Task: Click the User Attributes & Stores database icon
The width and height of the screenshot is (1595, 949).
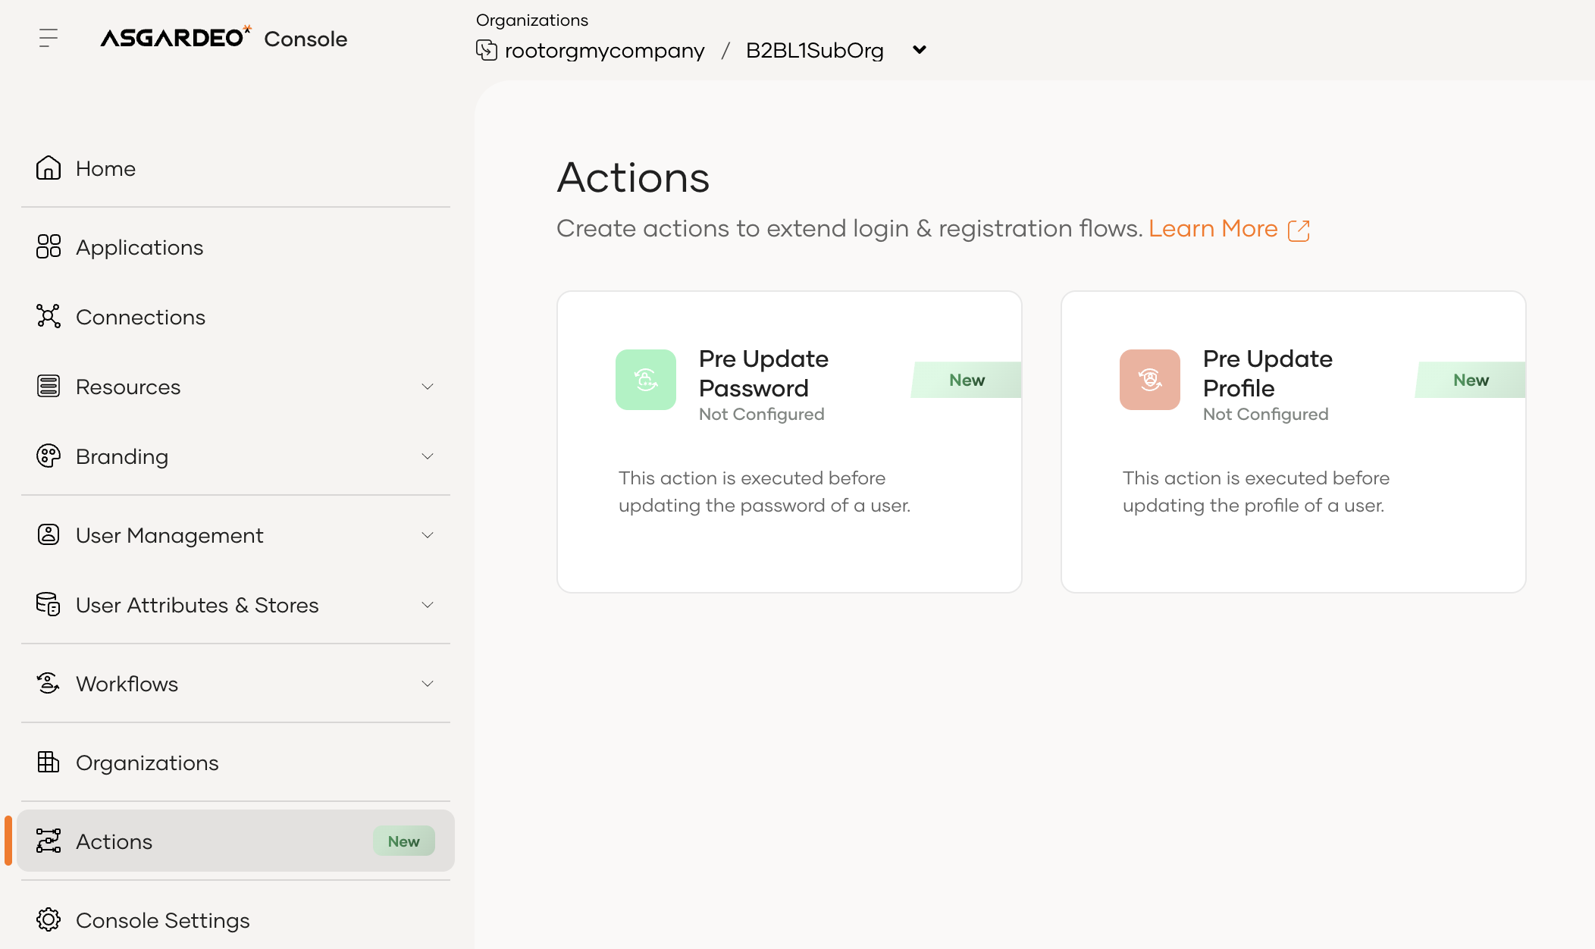Action: pos(48,605)
